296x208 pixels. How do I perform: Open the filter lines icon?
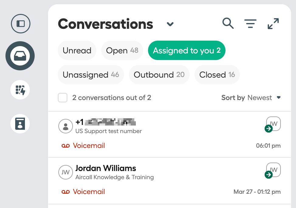(x=250, y=24)
